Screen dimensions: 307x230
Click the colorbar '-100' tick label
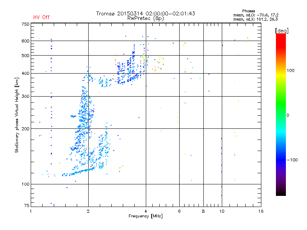click(292, 160)
